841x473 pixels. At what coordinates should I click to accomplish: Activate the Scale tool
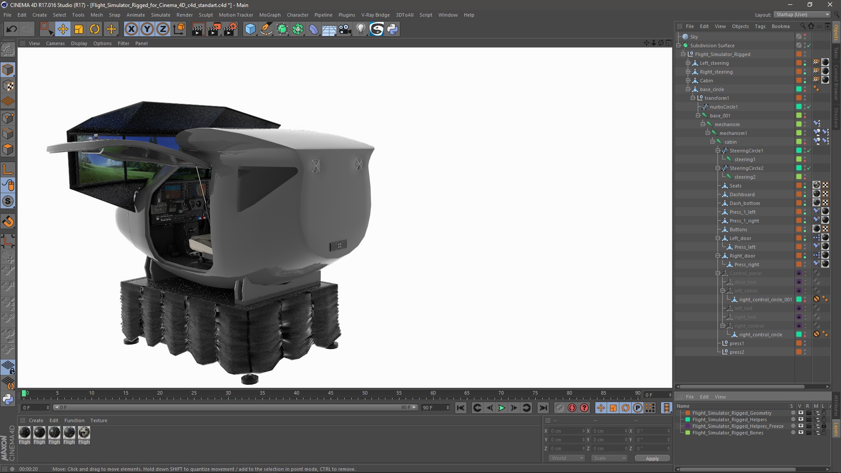(x=79, y=29)
